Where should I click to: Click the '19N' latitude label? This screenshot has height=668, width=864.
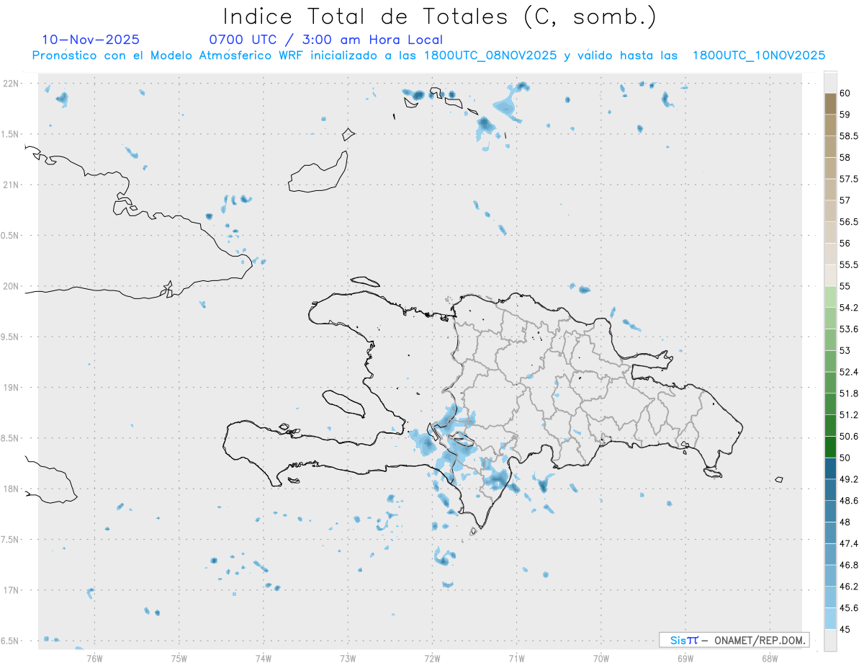[x=11, y=387]
